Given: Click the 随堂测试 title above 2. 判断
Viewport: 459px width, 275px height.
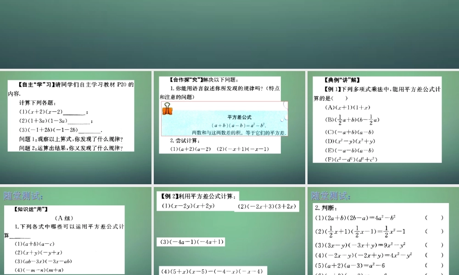Looking at the screenshot, I should click(x=331, y=196).
